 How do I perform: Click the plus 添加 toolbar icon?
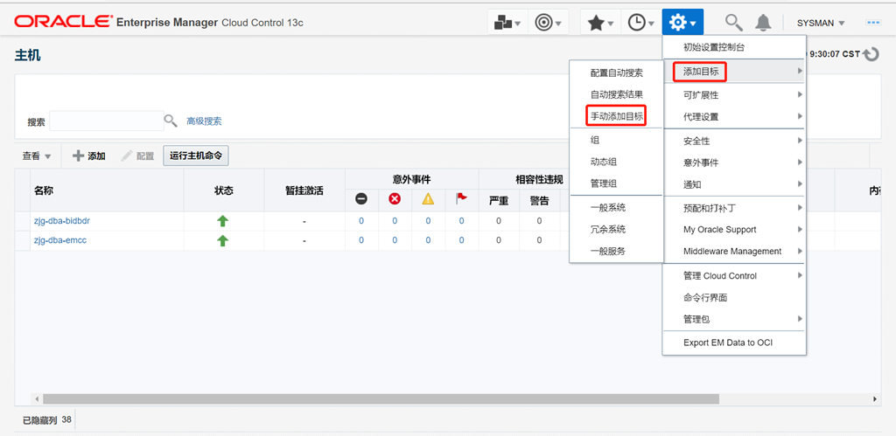[78, 156]
